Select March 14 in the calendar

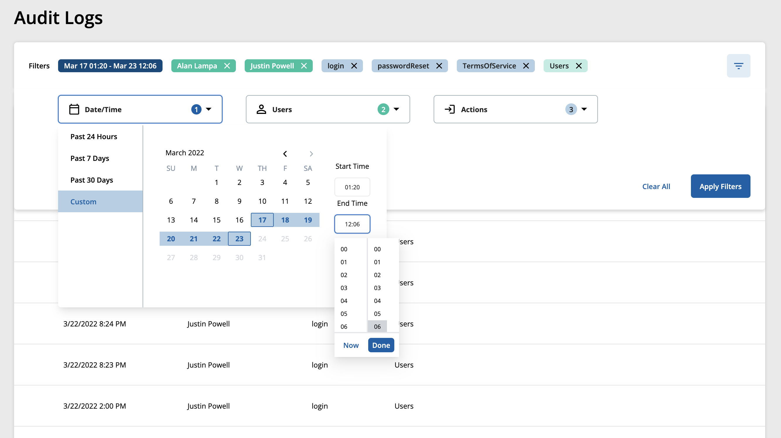coord(194,220)
